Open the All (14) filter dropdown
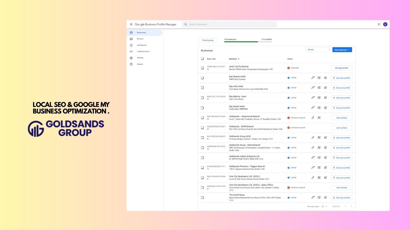The image size is (410, 230). tap(319, 50)
